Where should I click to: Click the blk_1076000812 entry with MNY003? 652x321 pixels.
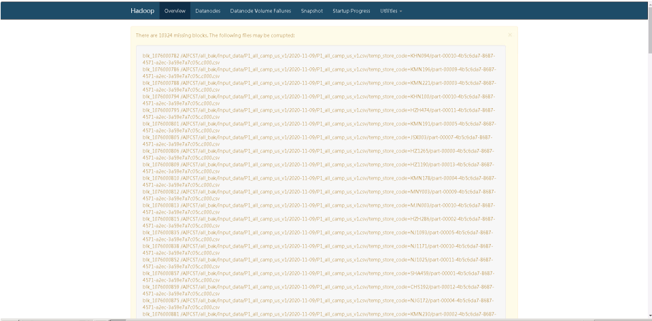pyautogui.click(x=319, y=195)
